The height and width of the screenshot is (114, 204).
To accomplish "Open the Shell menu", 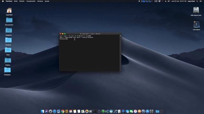I will (x=16, y=1).
